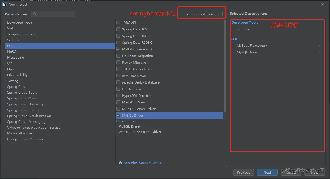This screenshot has width=330, height=179.
Task: Select Developer Tools category
Action: [60, 22]
